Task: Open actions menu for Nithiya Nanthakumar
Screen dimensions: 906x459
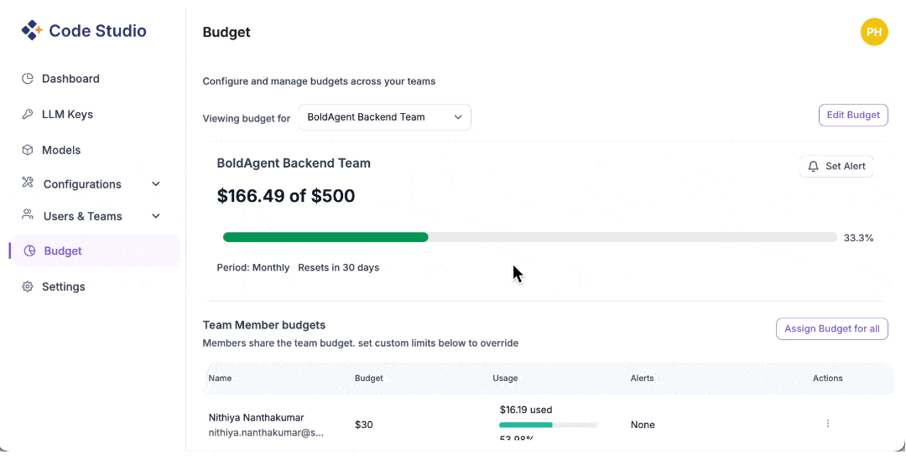Action: pyautogui.click(x=827, y=424)
